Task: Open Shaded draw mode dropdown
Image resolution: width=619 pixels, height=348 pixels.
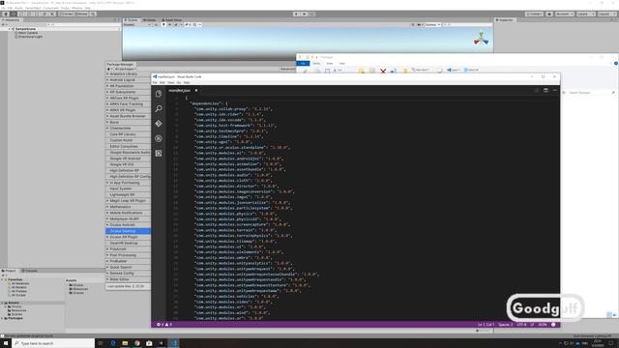Action: [x=136, y=25]
